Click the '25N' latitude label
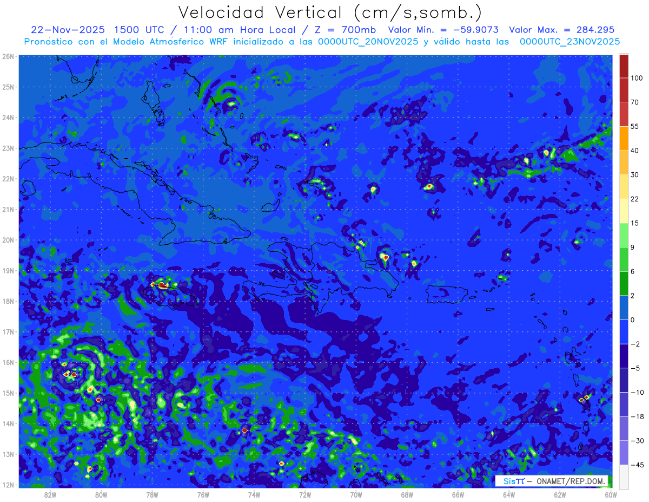The image size is (649, 502). click(x=8, y=87)
